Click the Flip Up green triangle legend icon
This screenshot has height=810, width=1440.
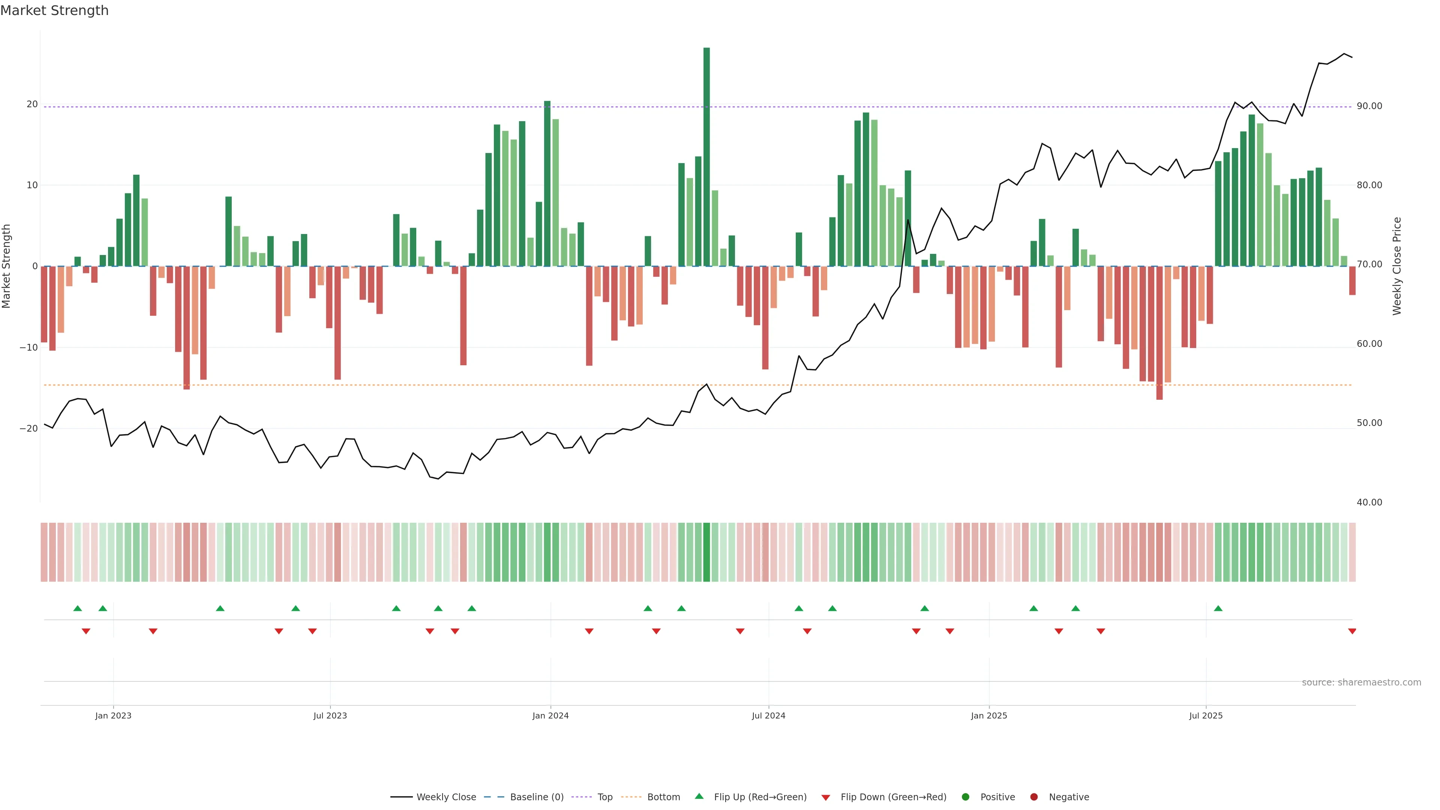[699, 796]
